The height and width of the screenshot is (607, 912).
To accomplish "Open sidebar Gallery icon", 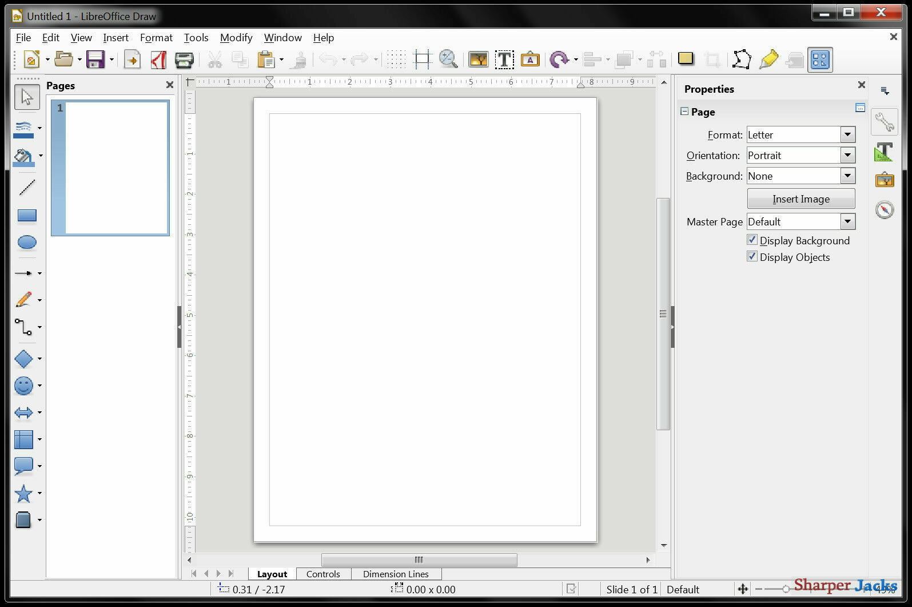I will pyautogui.click(x=885, y=180).
